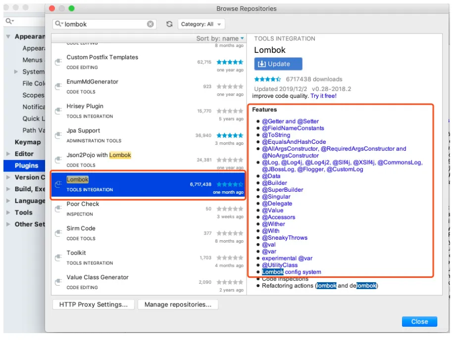Select the Poor Check plugin row

tap(148, 209)
